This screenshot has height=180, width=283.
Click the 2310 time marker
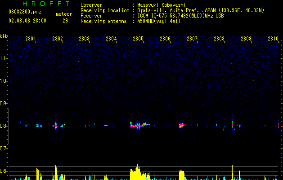(x=273, y=38)
